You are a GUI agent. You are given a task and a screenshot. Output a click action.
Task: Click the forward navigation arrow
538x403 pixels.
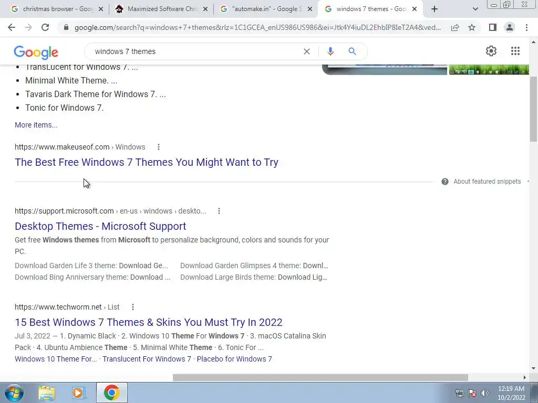coord(28,27)
